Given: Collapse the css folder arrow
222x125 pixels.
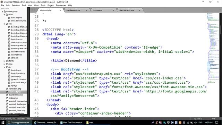Looking at the screenshot, I should point(5,24).
